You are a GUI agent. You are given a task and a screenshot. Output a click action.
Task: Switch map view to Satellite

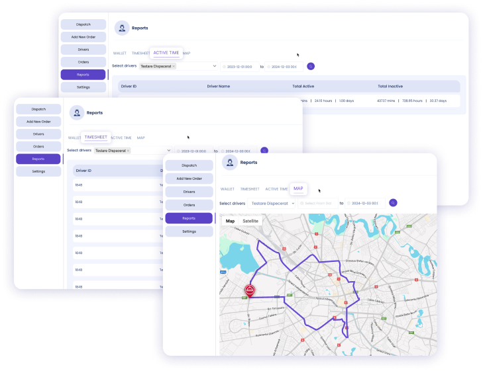250,221
